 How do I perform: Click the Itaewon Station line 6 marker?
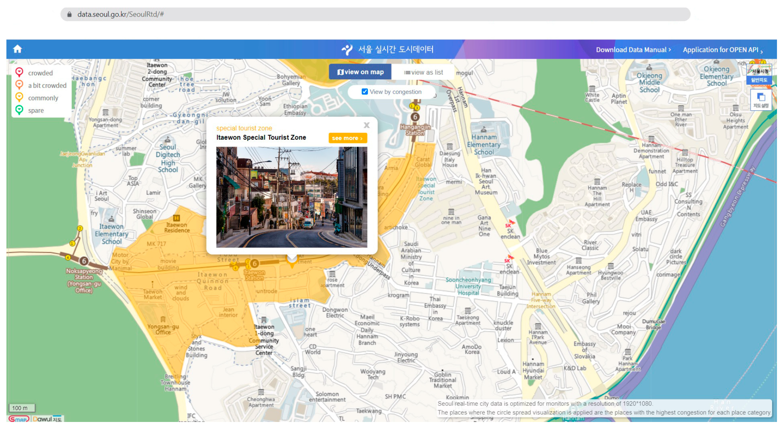(x=255, y=263)
